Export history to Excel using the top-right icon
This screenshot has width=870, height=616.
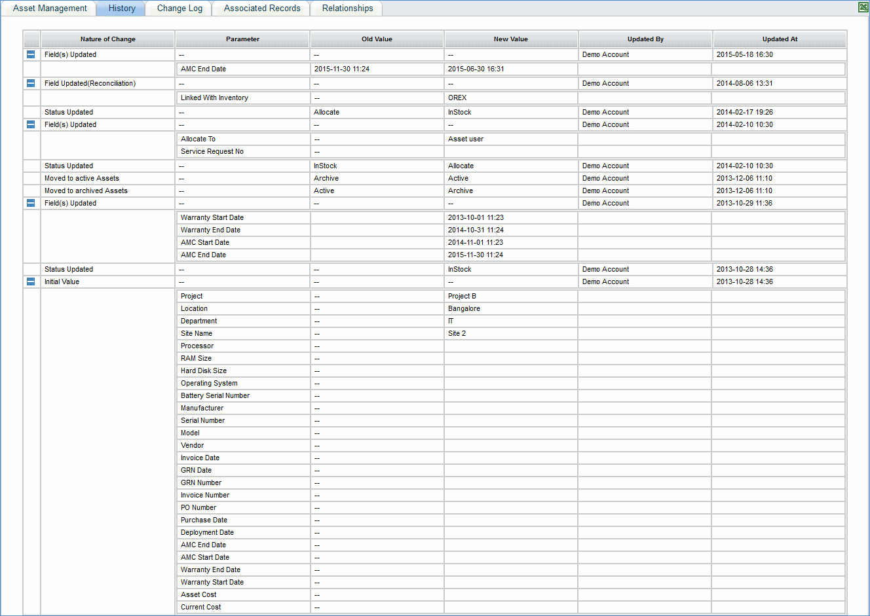pos(863,7)
